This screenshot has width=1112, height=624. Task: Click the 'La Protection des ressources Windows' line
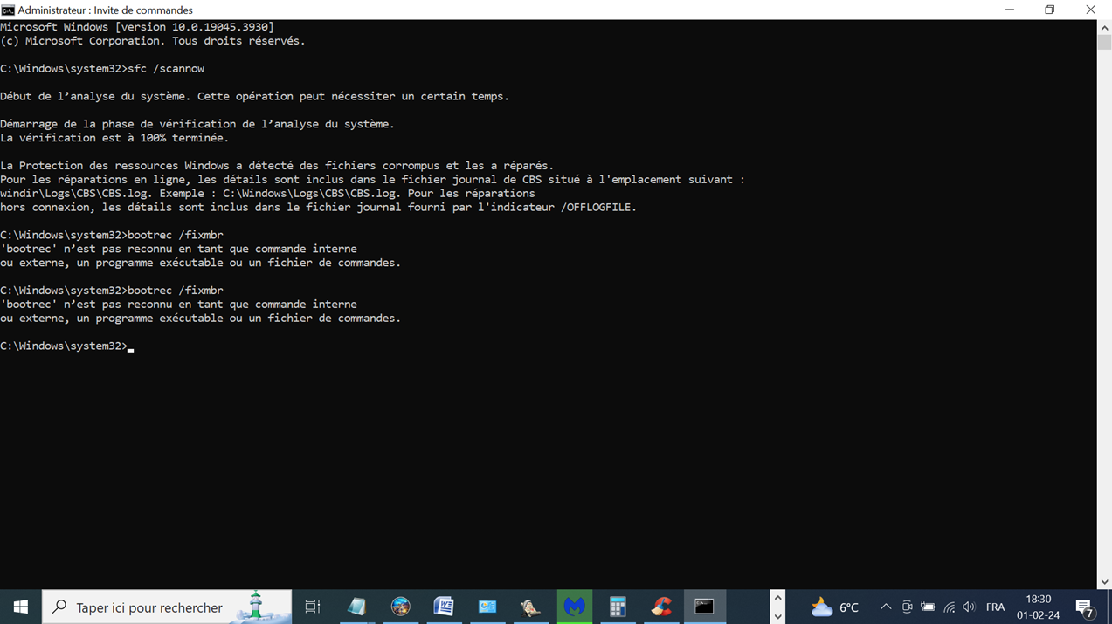(x=277, y=165)
